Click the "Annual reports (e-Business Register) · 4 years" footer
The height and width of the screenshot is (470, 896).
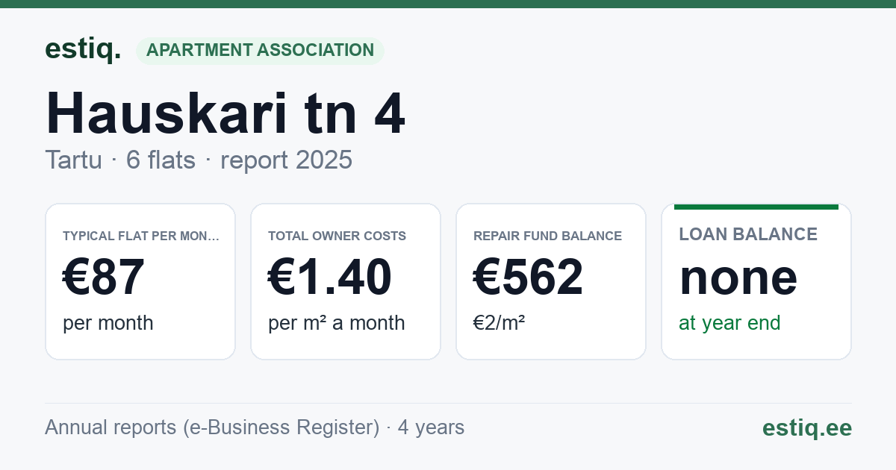255,427
